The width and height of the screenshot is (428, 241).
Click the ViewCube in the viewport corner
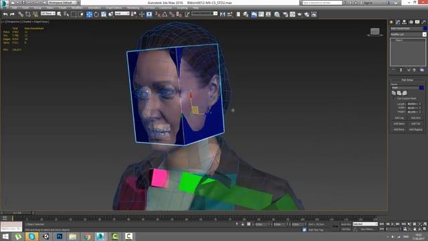[x=375, y=32]
